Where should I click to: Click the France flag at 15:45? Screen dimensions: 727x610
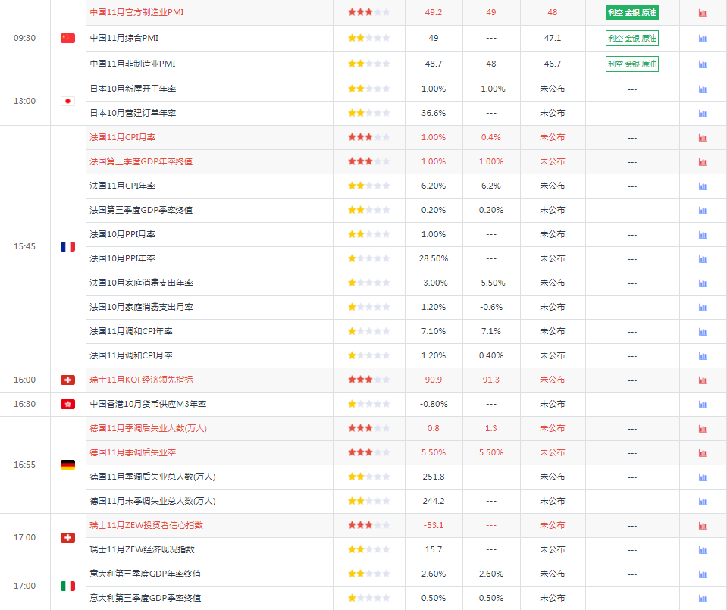point(67,246)
